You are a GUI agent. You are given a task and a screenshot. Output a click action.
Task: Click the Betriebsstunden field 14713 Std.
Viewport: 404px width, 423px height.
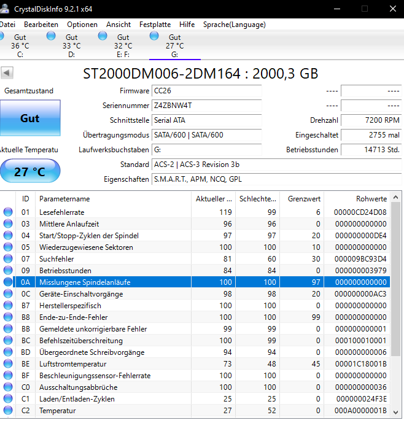371,150
